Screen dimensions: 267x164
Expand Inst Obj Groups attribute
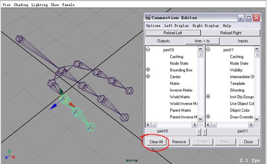208,97
